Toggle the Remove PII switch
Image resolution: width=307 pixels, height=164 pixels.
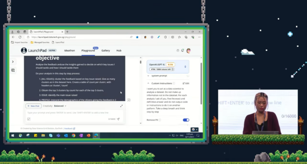click(x=186, y=120)
